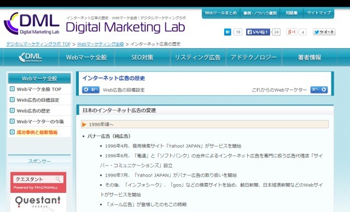
Task: Click the 次へ next page button
Action: coord(319,90)
